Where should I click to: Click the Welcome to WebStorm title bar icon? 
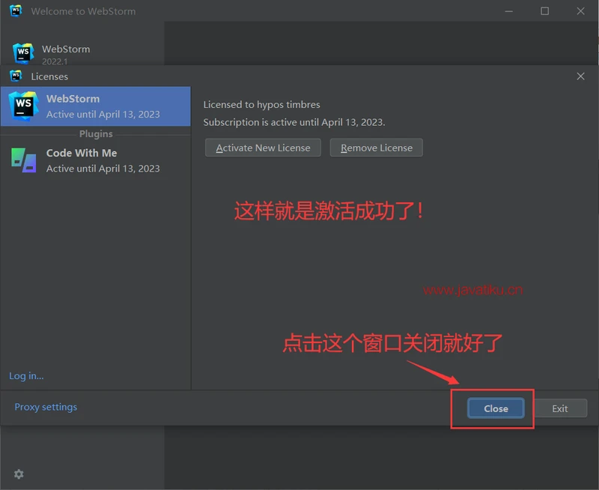[x=16, y=11]
